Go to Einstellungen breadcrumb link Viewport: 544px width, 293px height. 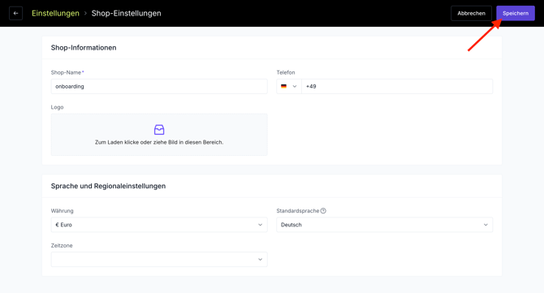(x=55, y=13)
